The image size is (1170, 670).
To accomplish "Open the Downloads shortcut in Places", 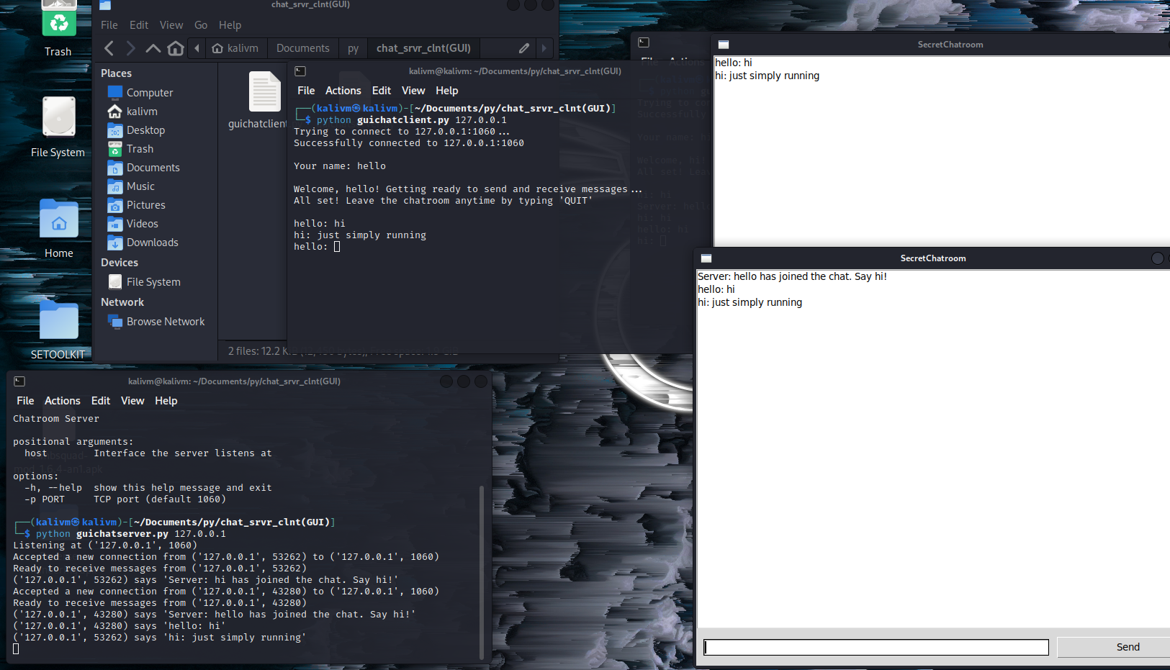I will [152, 242].
